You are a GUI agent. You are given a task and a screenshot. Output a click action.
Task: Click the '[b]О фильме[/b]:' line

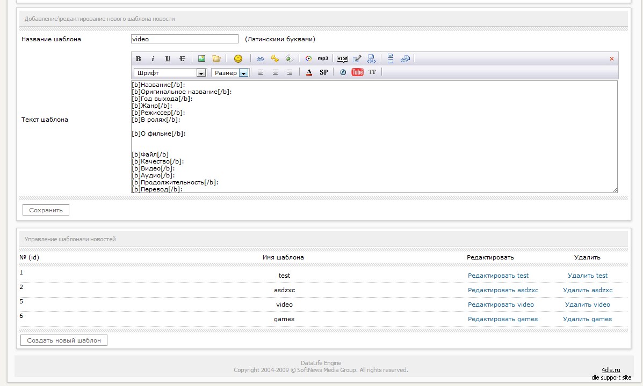[x=158, y=133]
